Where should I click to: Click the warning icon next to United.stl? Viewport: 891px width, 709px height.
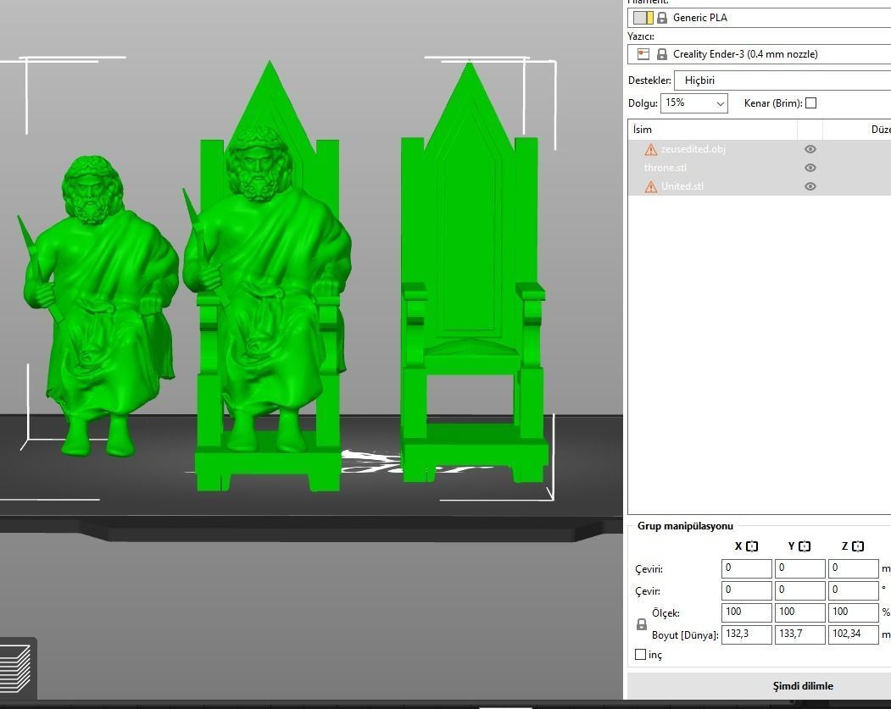point(650,186)
